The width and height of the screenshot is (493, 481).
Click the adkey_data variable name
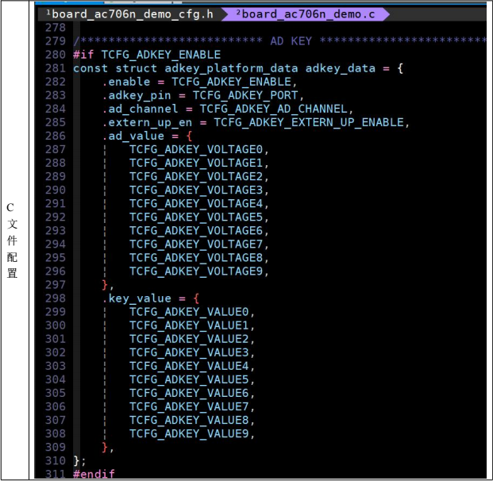pos(341,68)
